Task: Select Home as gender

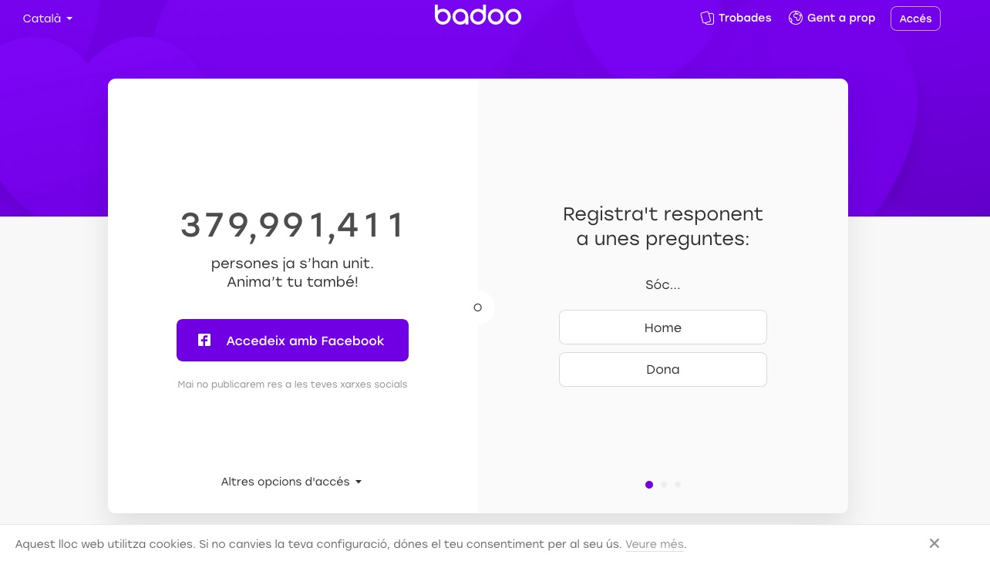Action: [x=663, y=328]
